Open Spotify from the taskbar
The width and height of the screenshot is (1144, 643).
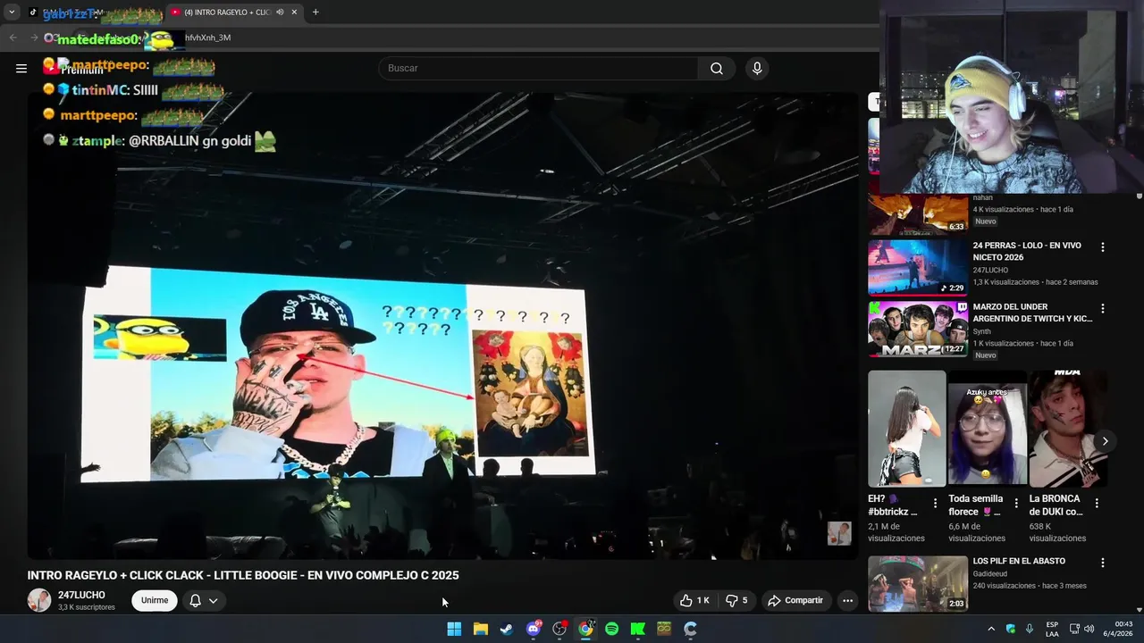tap(612, 629)
